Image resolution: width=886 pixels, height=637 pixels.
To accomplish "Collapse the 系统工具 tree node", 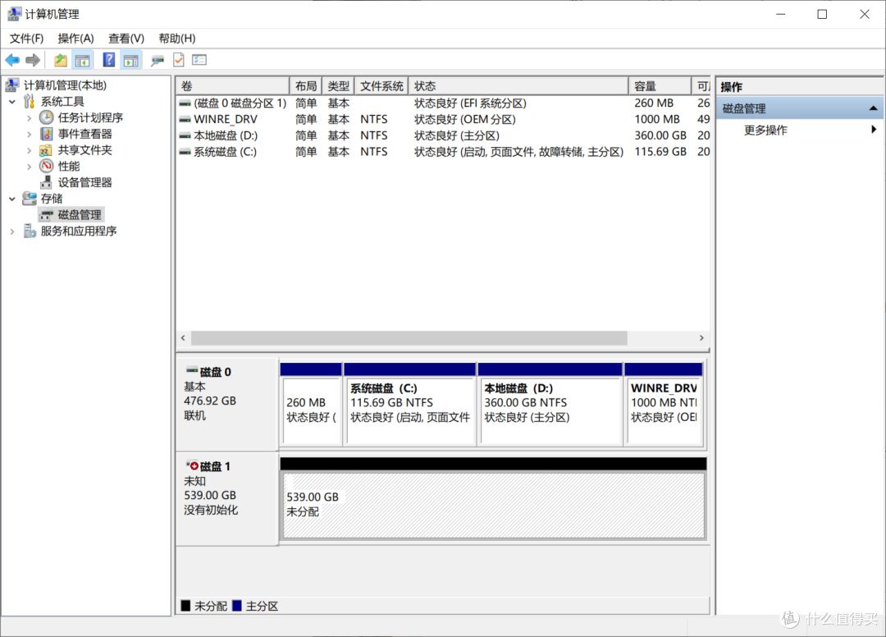I will coord(12,102).
